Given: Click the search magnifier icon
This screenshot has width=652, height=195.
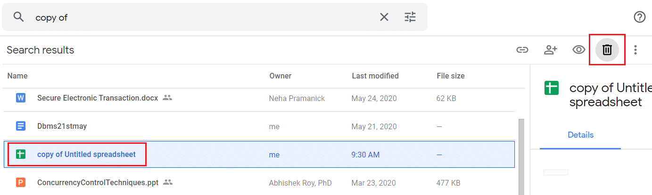Looking at the screenshot, I should pos(18,17).
